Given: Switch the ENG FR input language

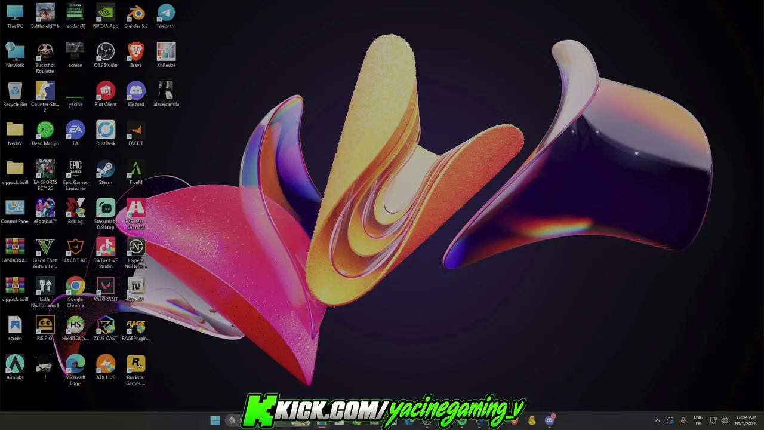Looking at the screenshot, I should [x=698, y=420].
